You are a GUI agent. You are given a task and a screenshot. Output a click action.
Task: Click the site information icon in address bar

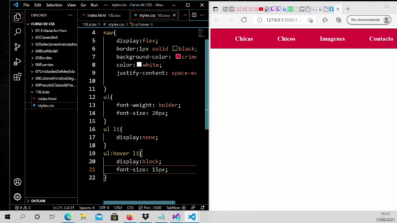[259, 20]
